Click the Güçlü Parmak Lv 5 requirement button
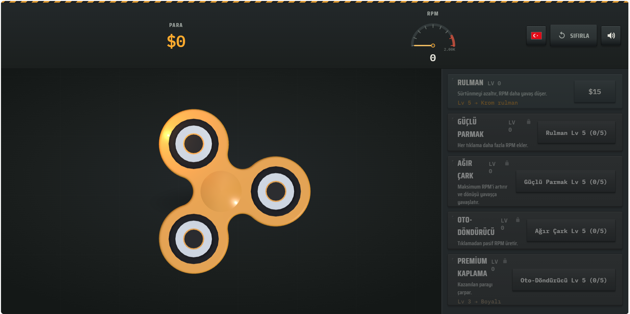This screenshot has width=630, height=314. [x=565, y=182]
